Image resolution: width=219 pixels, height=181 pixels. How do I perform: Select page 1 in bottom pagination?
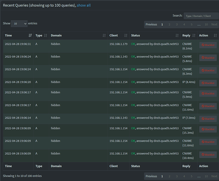click(x=162, y=176)
